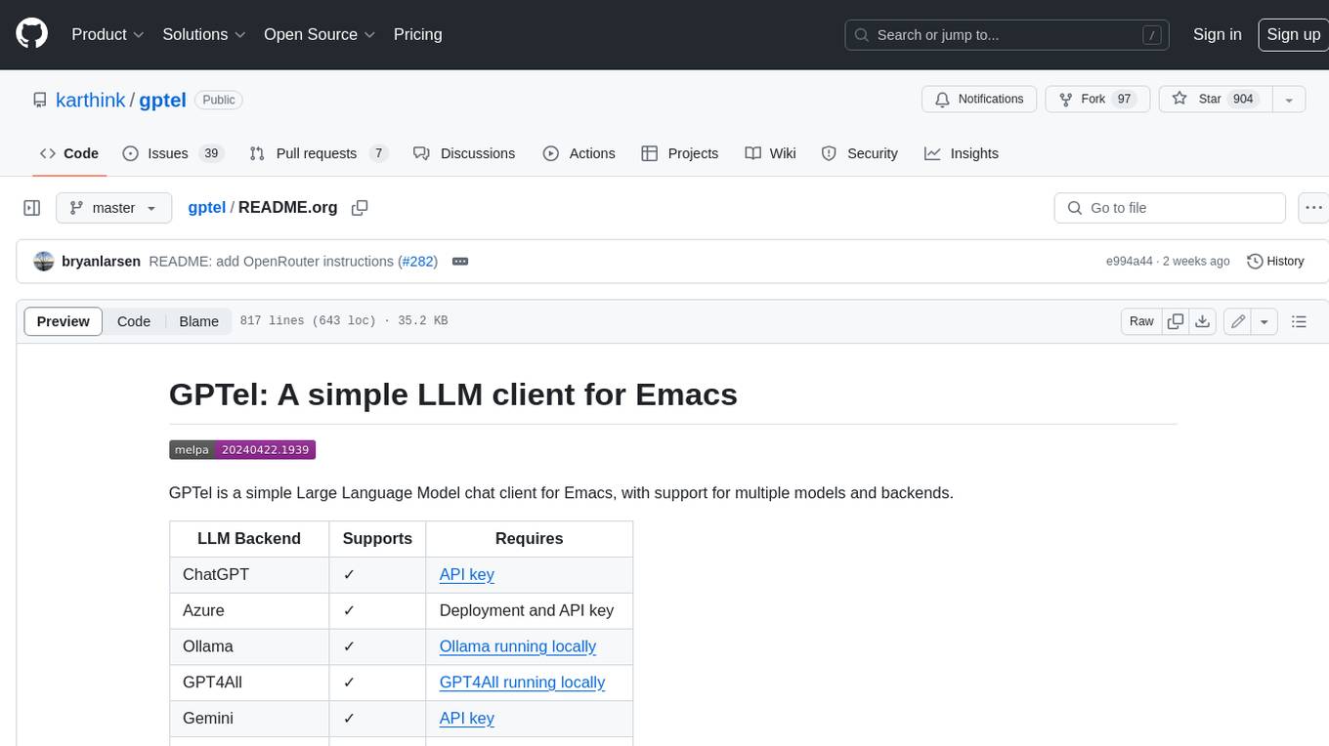Screen dimensions: 1329x746
Task: Open the gptel repository link in header
Action: (161, 100)
